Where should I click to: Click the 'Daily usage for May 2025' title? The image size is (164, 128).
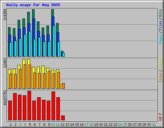point(33,5)
